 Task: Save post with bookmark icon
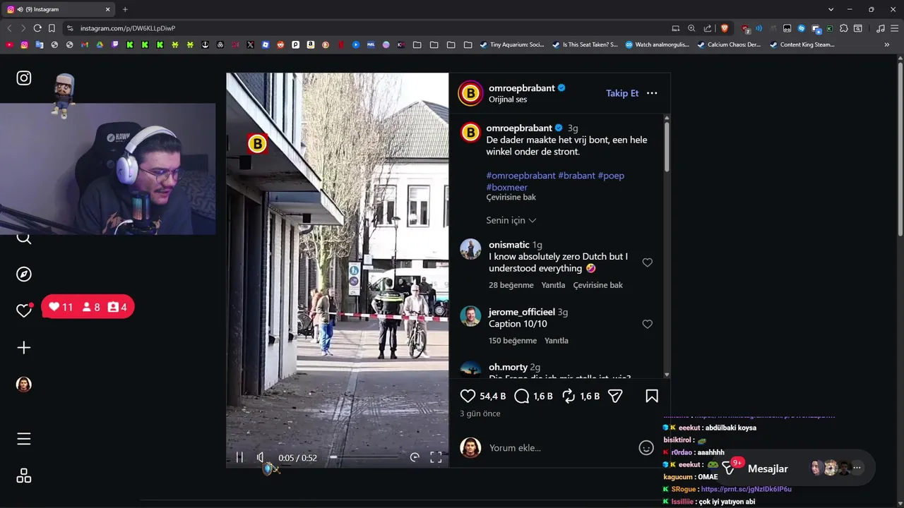tap(652, 397)
